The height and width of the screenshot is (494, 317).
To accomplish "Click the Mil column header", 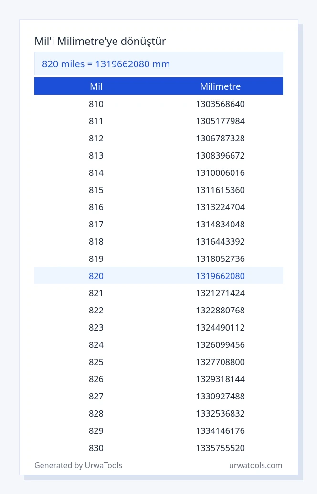I will coord(96,86).
